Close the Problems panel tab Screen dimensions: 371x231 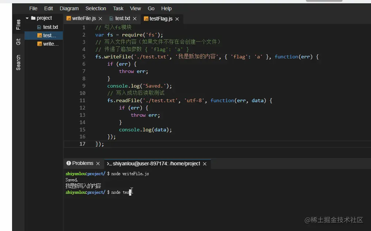(98, 163)
